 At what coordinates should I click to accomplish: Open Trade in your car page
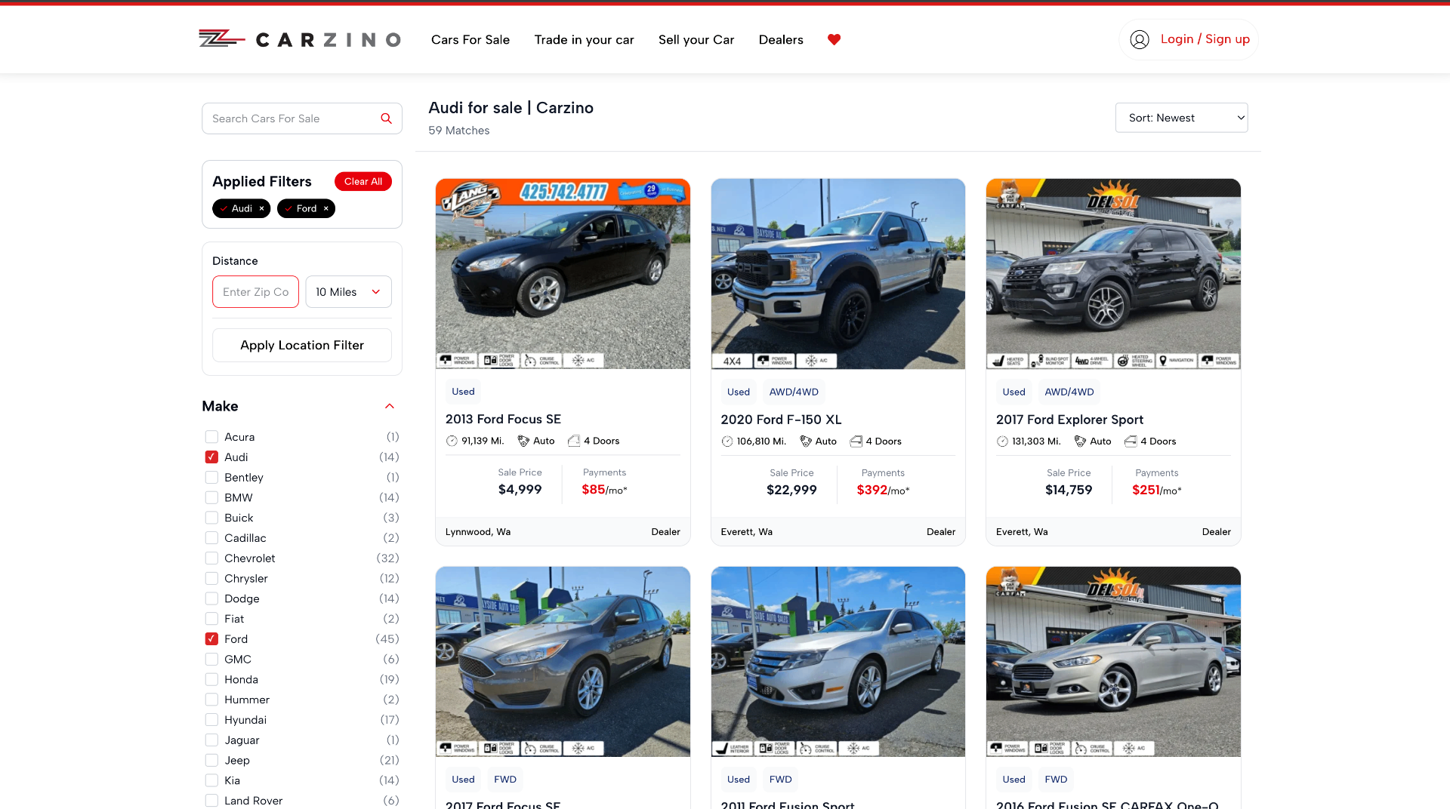point(584,39)
